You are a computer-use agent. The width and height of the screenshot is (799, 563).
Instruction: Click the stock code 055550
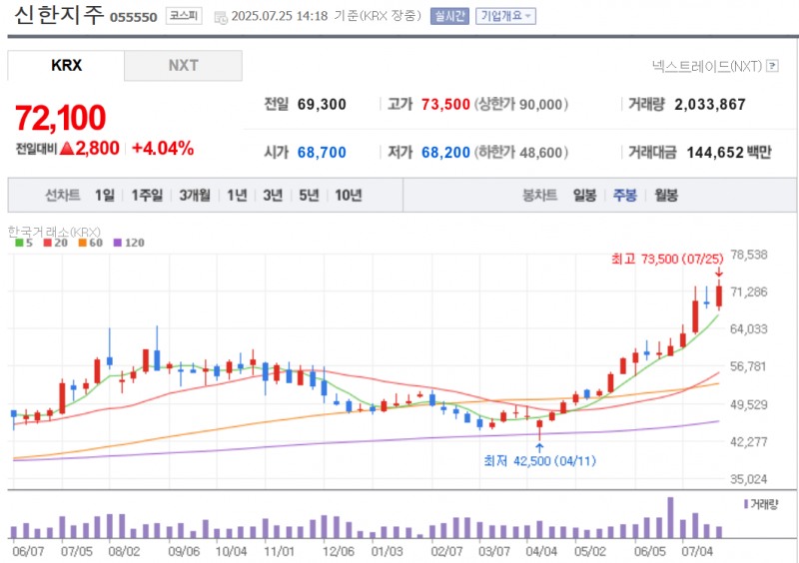click(x=134, y=17)
